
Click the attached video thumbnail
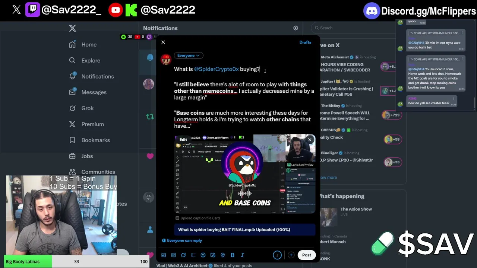click(x=245, y=174)
